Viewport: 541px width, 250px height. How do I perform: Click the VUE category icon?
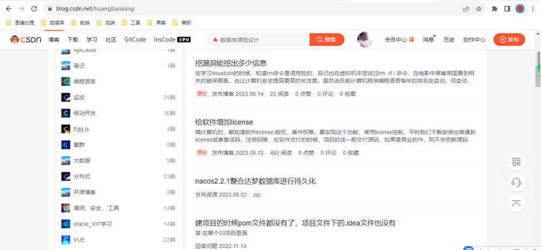pos(66,240)
